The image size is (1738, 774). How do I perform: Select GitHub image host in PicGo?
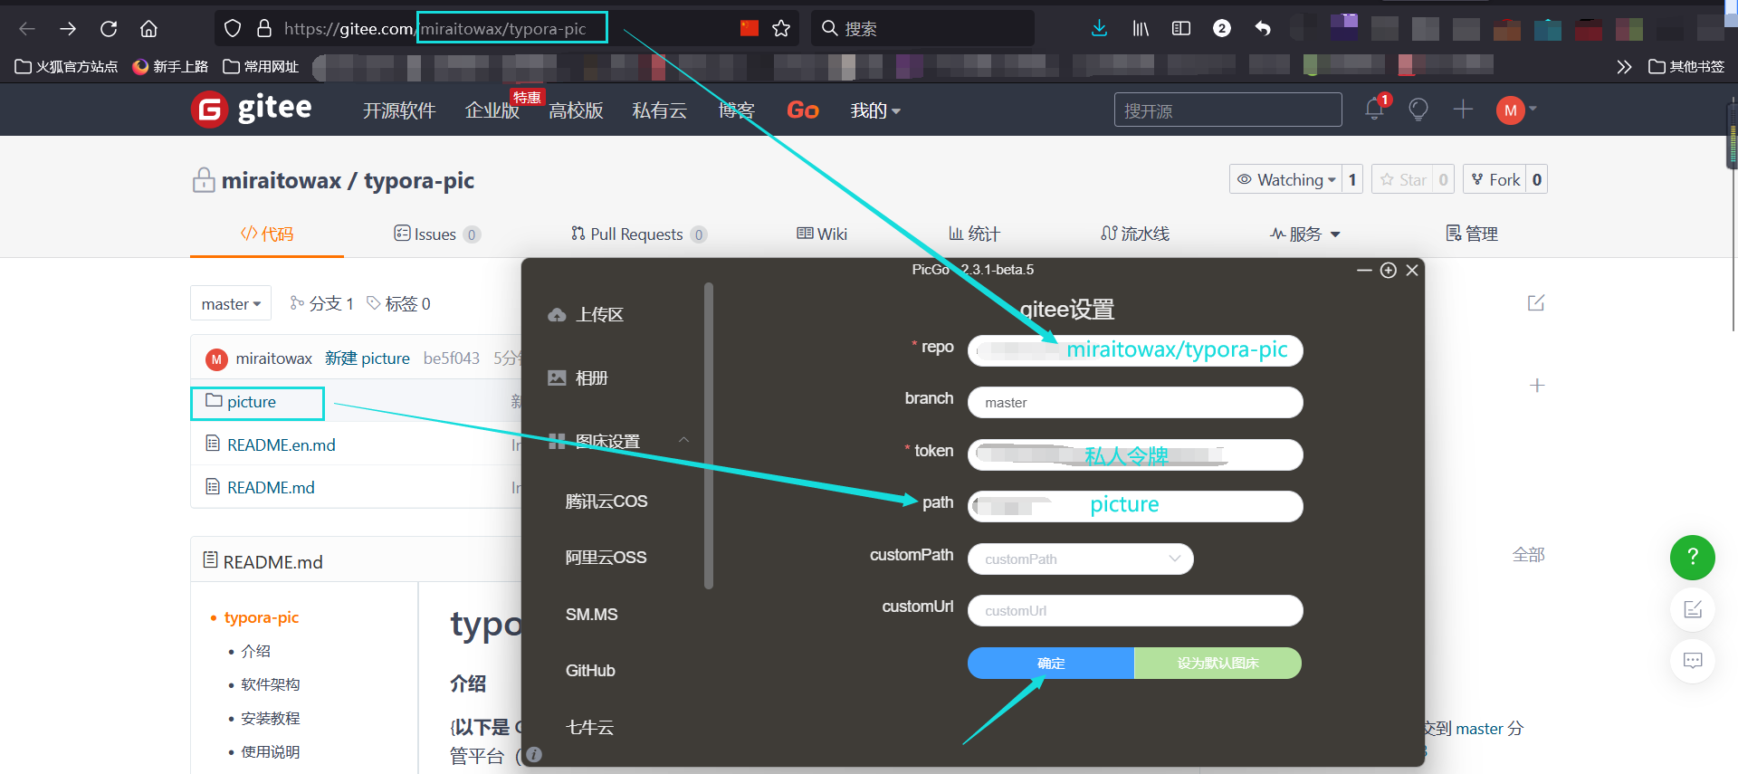(590, 671)
